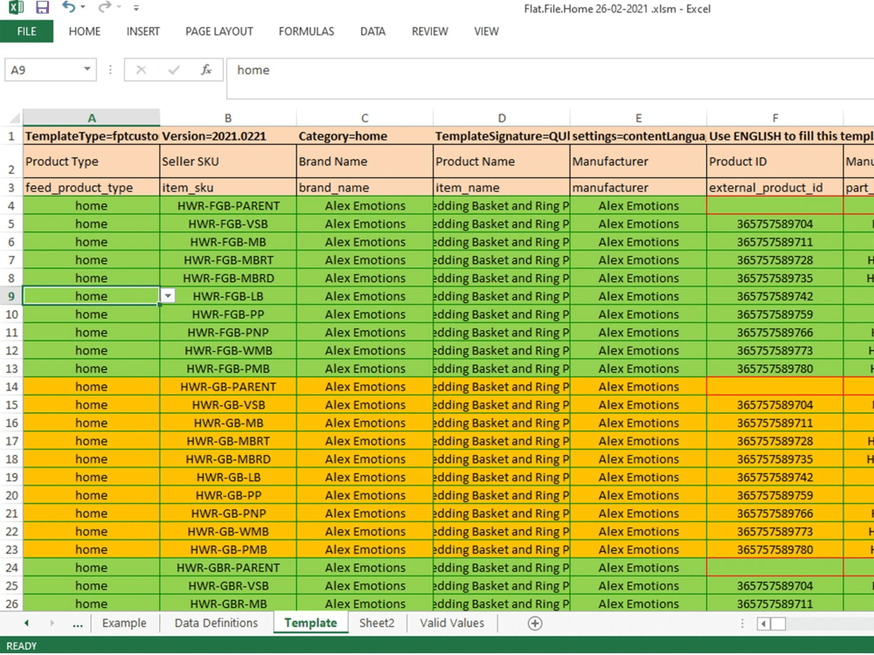Screen dimensions: 874x655
Task: Open the FORMULAS ribbon tab
Action: coord(307,31)
